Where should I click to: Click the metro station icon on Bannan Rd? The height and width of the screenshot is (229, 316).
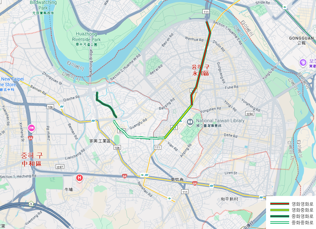tap(62, 106)
